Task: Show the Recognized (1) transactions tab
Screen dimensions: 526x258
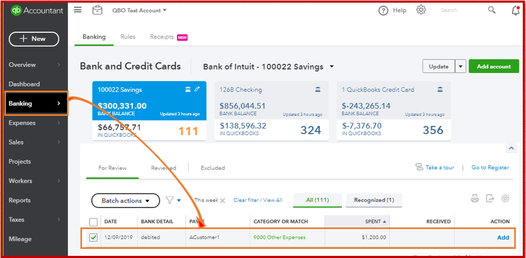Action: (x=374, y=200)
